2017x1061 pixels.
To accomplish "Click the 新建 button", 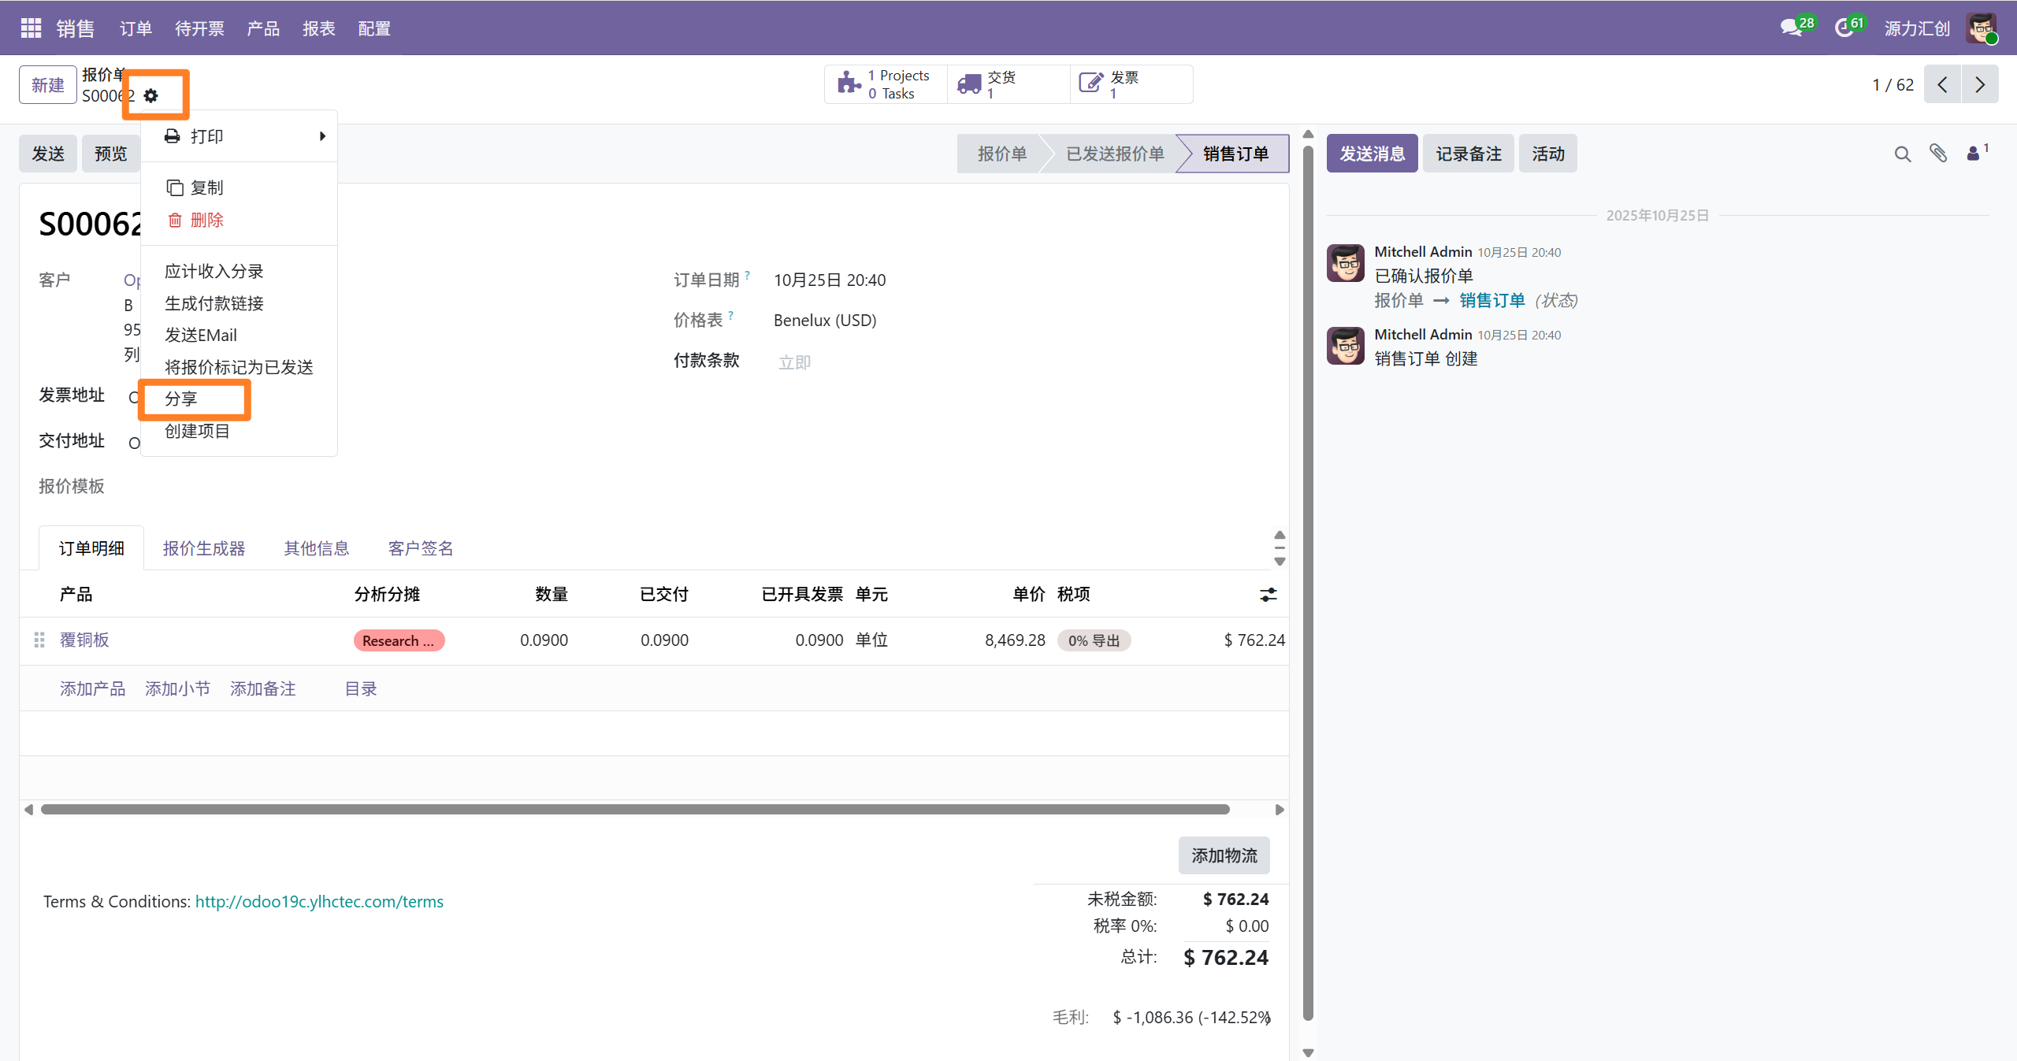I will tap(47, 84).
